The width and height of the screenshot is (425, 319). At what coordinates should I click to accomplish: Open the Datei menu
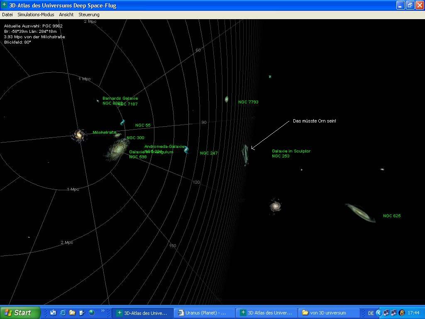pyautogui.click(x=7, y=15)
